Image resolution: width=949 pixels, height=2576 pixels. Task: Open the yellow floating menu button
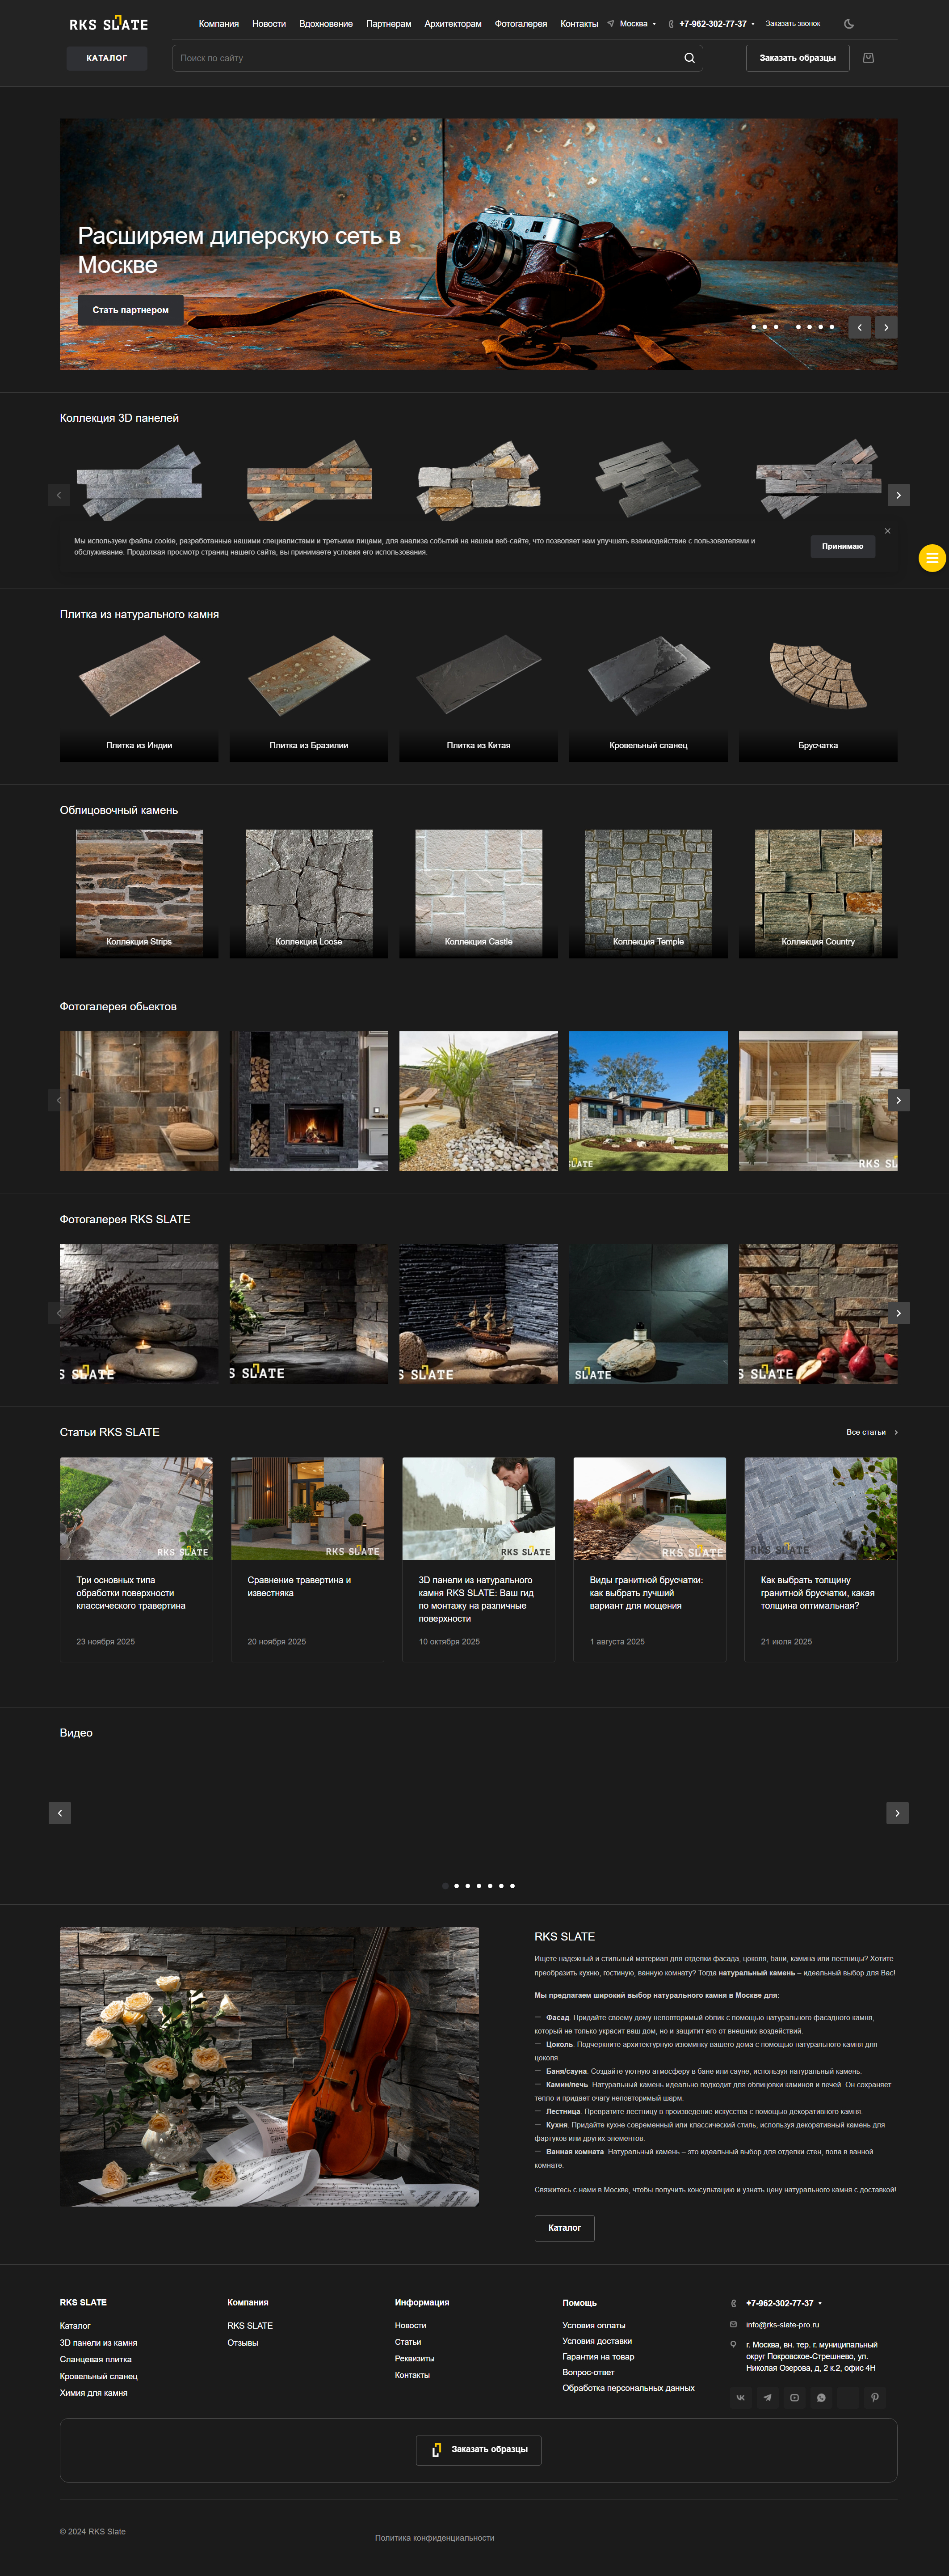click(x=932, y=558)
